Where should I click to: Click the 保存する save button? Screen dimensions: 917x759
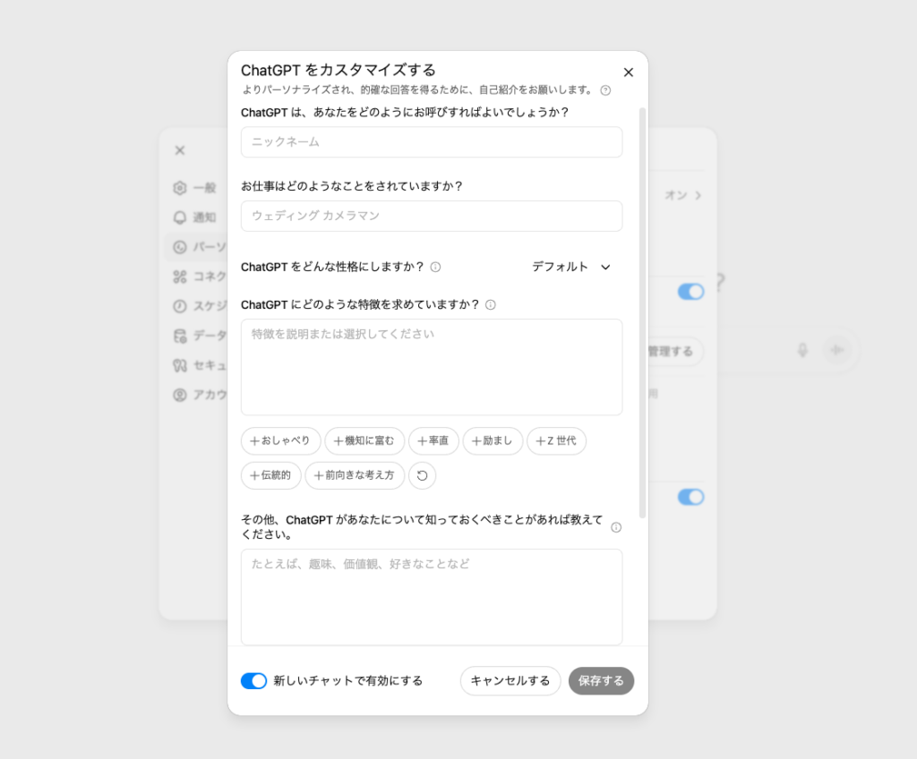601,680
